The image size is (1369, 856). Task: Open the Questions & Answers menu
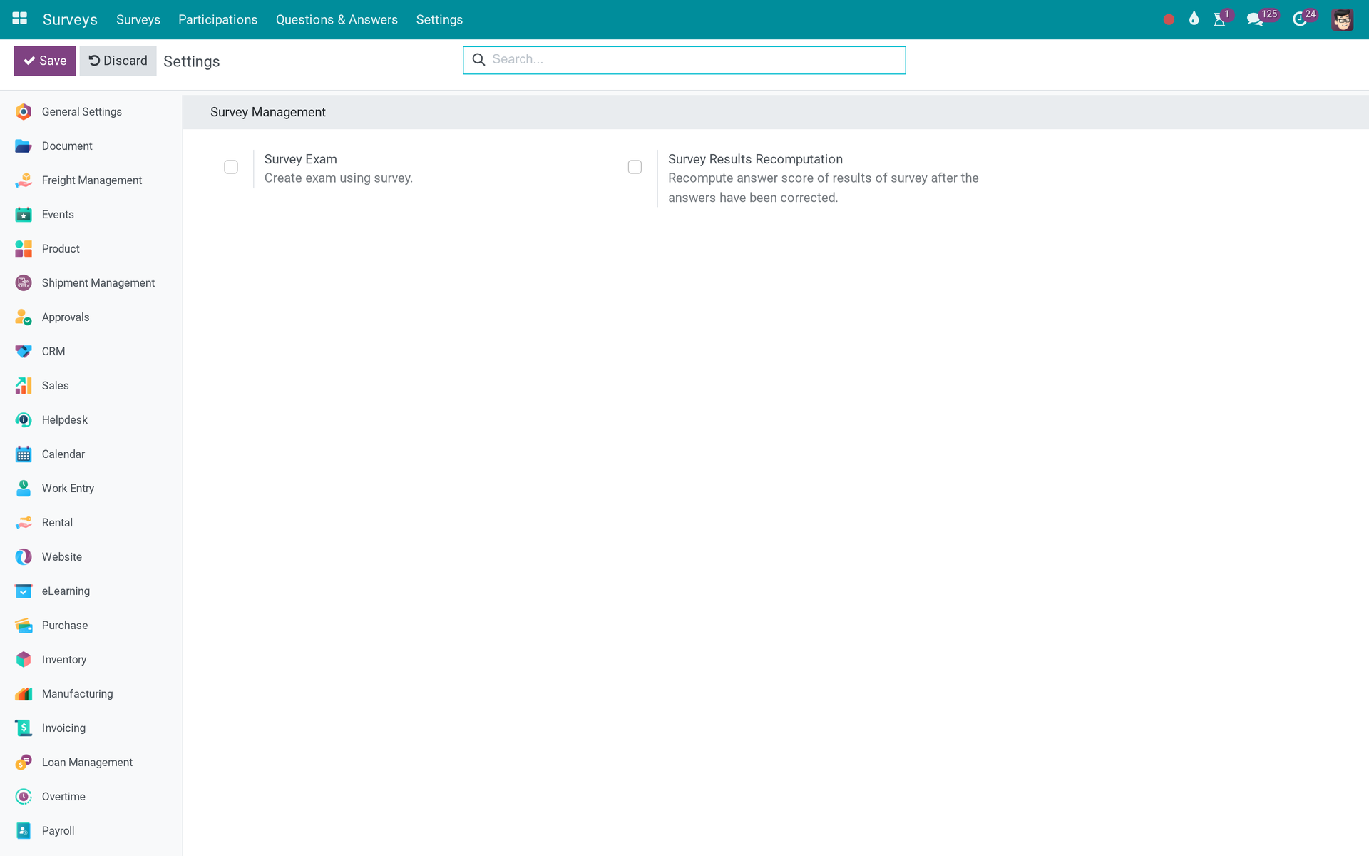pos(337,19)
